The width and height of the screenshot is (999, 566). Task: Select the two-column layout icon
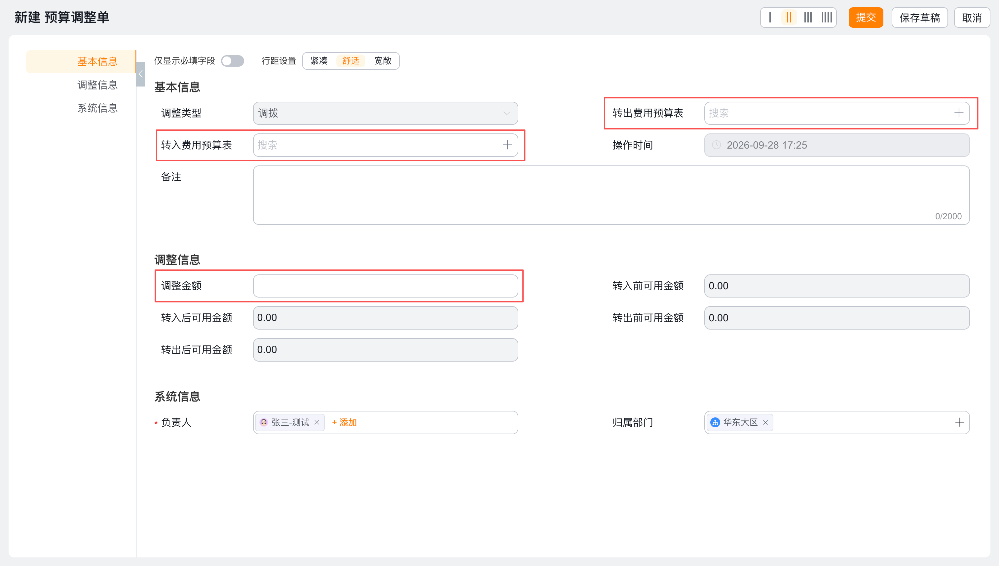[789, 18]
